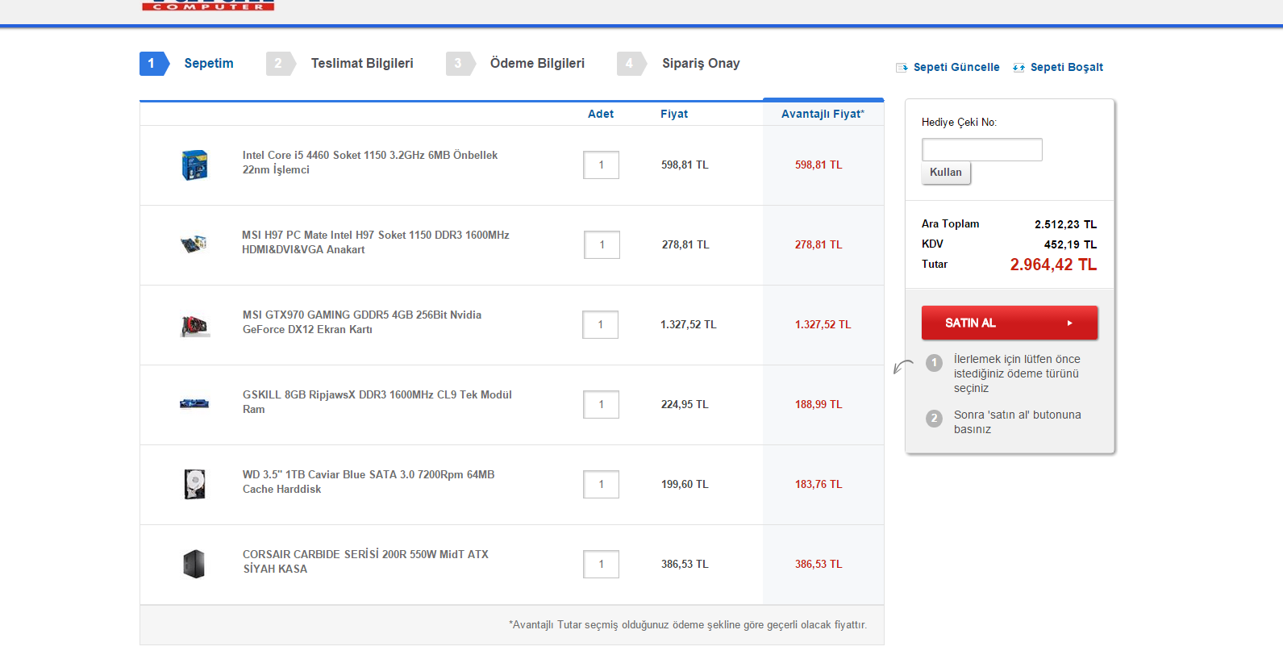Viewport: 1283px width, 659px height.
Task: Click the Kullan button
Action: (946, 173)
